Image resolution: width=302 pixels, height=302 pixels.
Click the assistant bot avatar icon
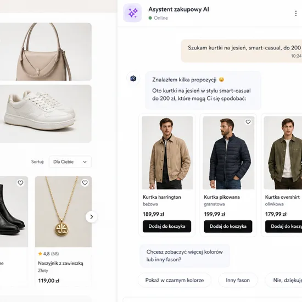tap(133, 79)
